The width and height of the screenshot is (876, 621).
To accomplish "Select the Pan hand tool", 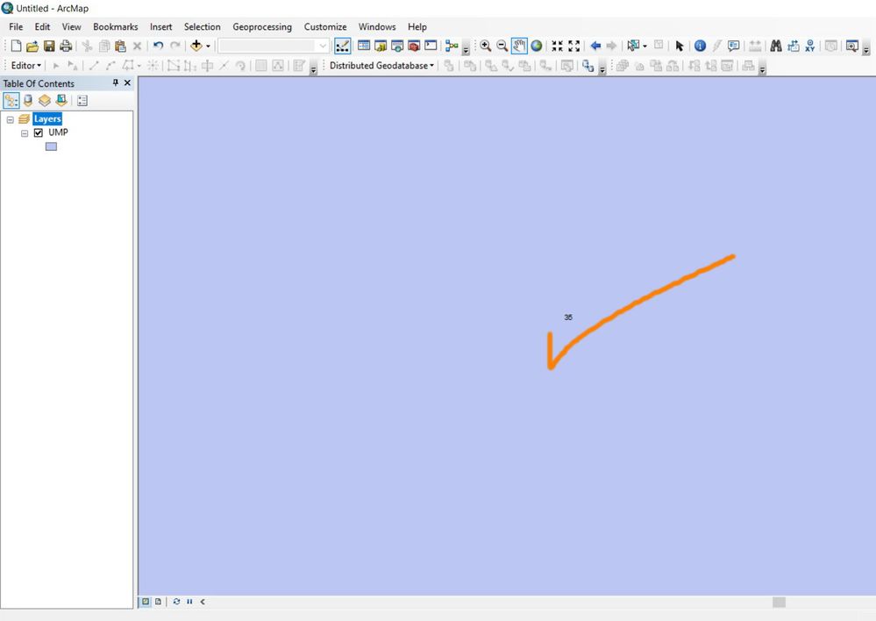I will pyautogui.click(x=519, y=46).
